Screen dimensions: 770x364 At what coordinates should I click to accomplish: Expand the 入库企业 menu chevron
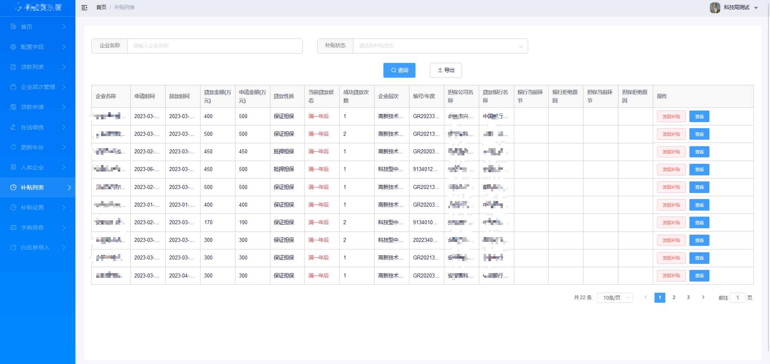coord(64,167)
